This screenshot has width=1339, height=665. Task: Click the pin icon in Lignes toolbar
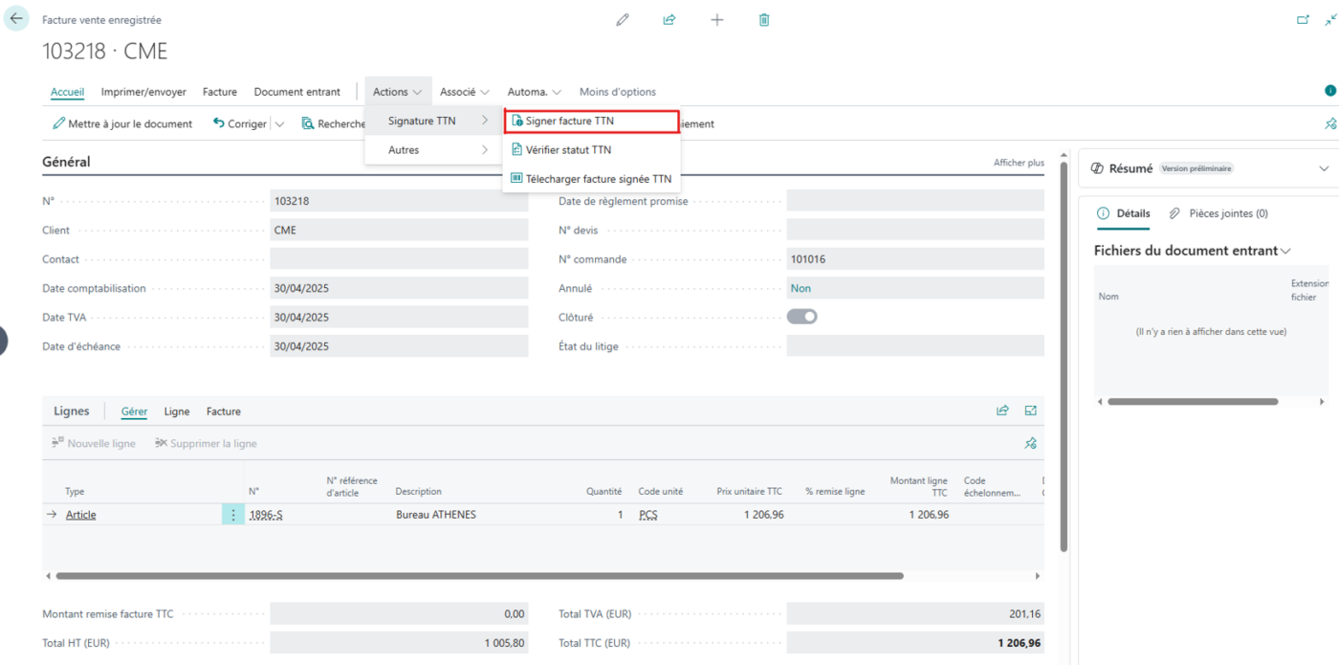[x=1031, y=443]
